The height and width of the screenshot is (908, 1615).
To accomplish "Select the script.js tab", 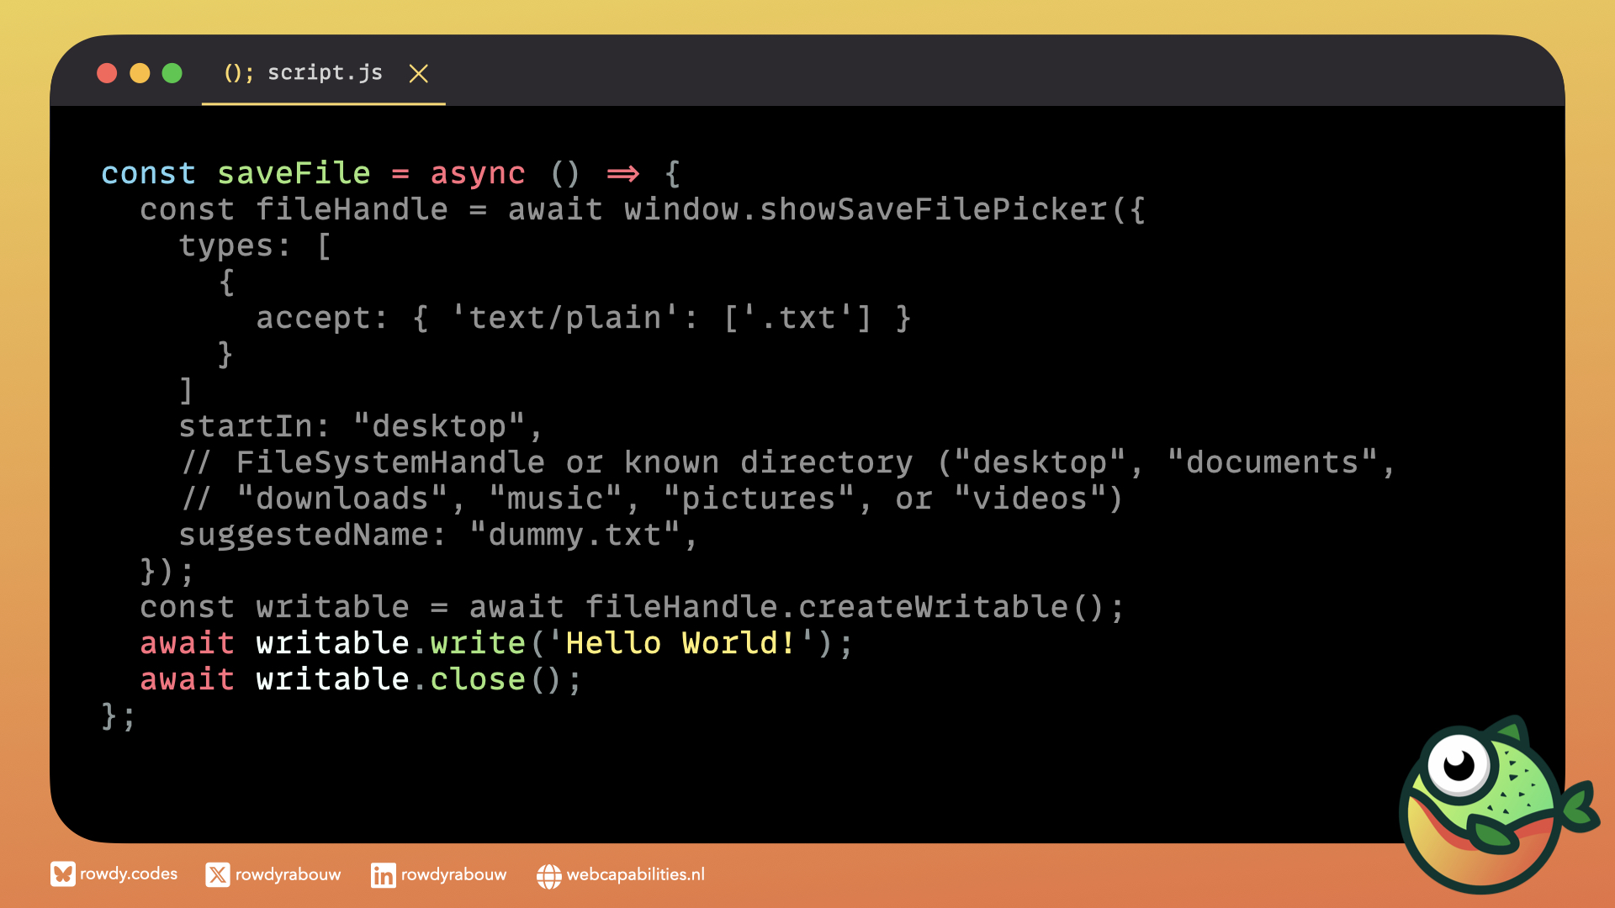I will (325, 73).
